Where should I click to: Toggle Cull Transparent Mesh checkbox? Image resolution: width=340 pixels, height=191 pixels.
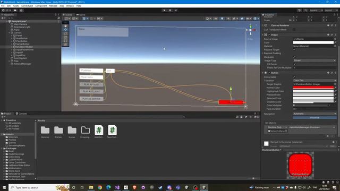click(x=294, y=30)
